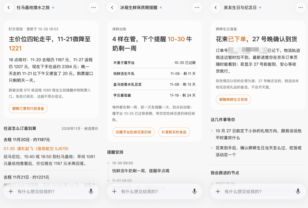Tick the 小孙的礼物方向 to-do circle
This screenshot has height=208, width=308.
pyautogui.click(x=212, y=131)
